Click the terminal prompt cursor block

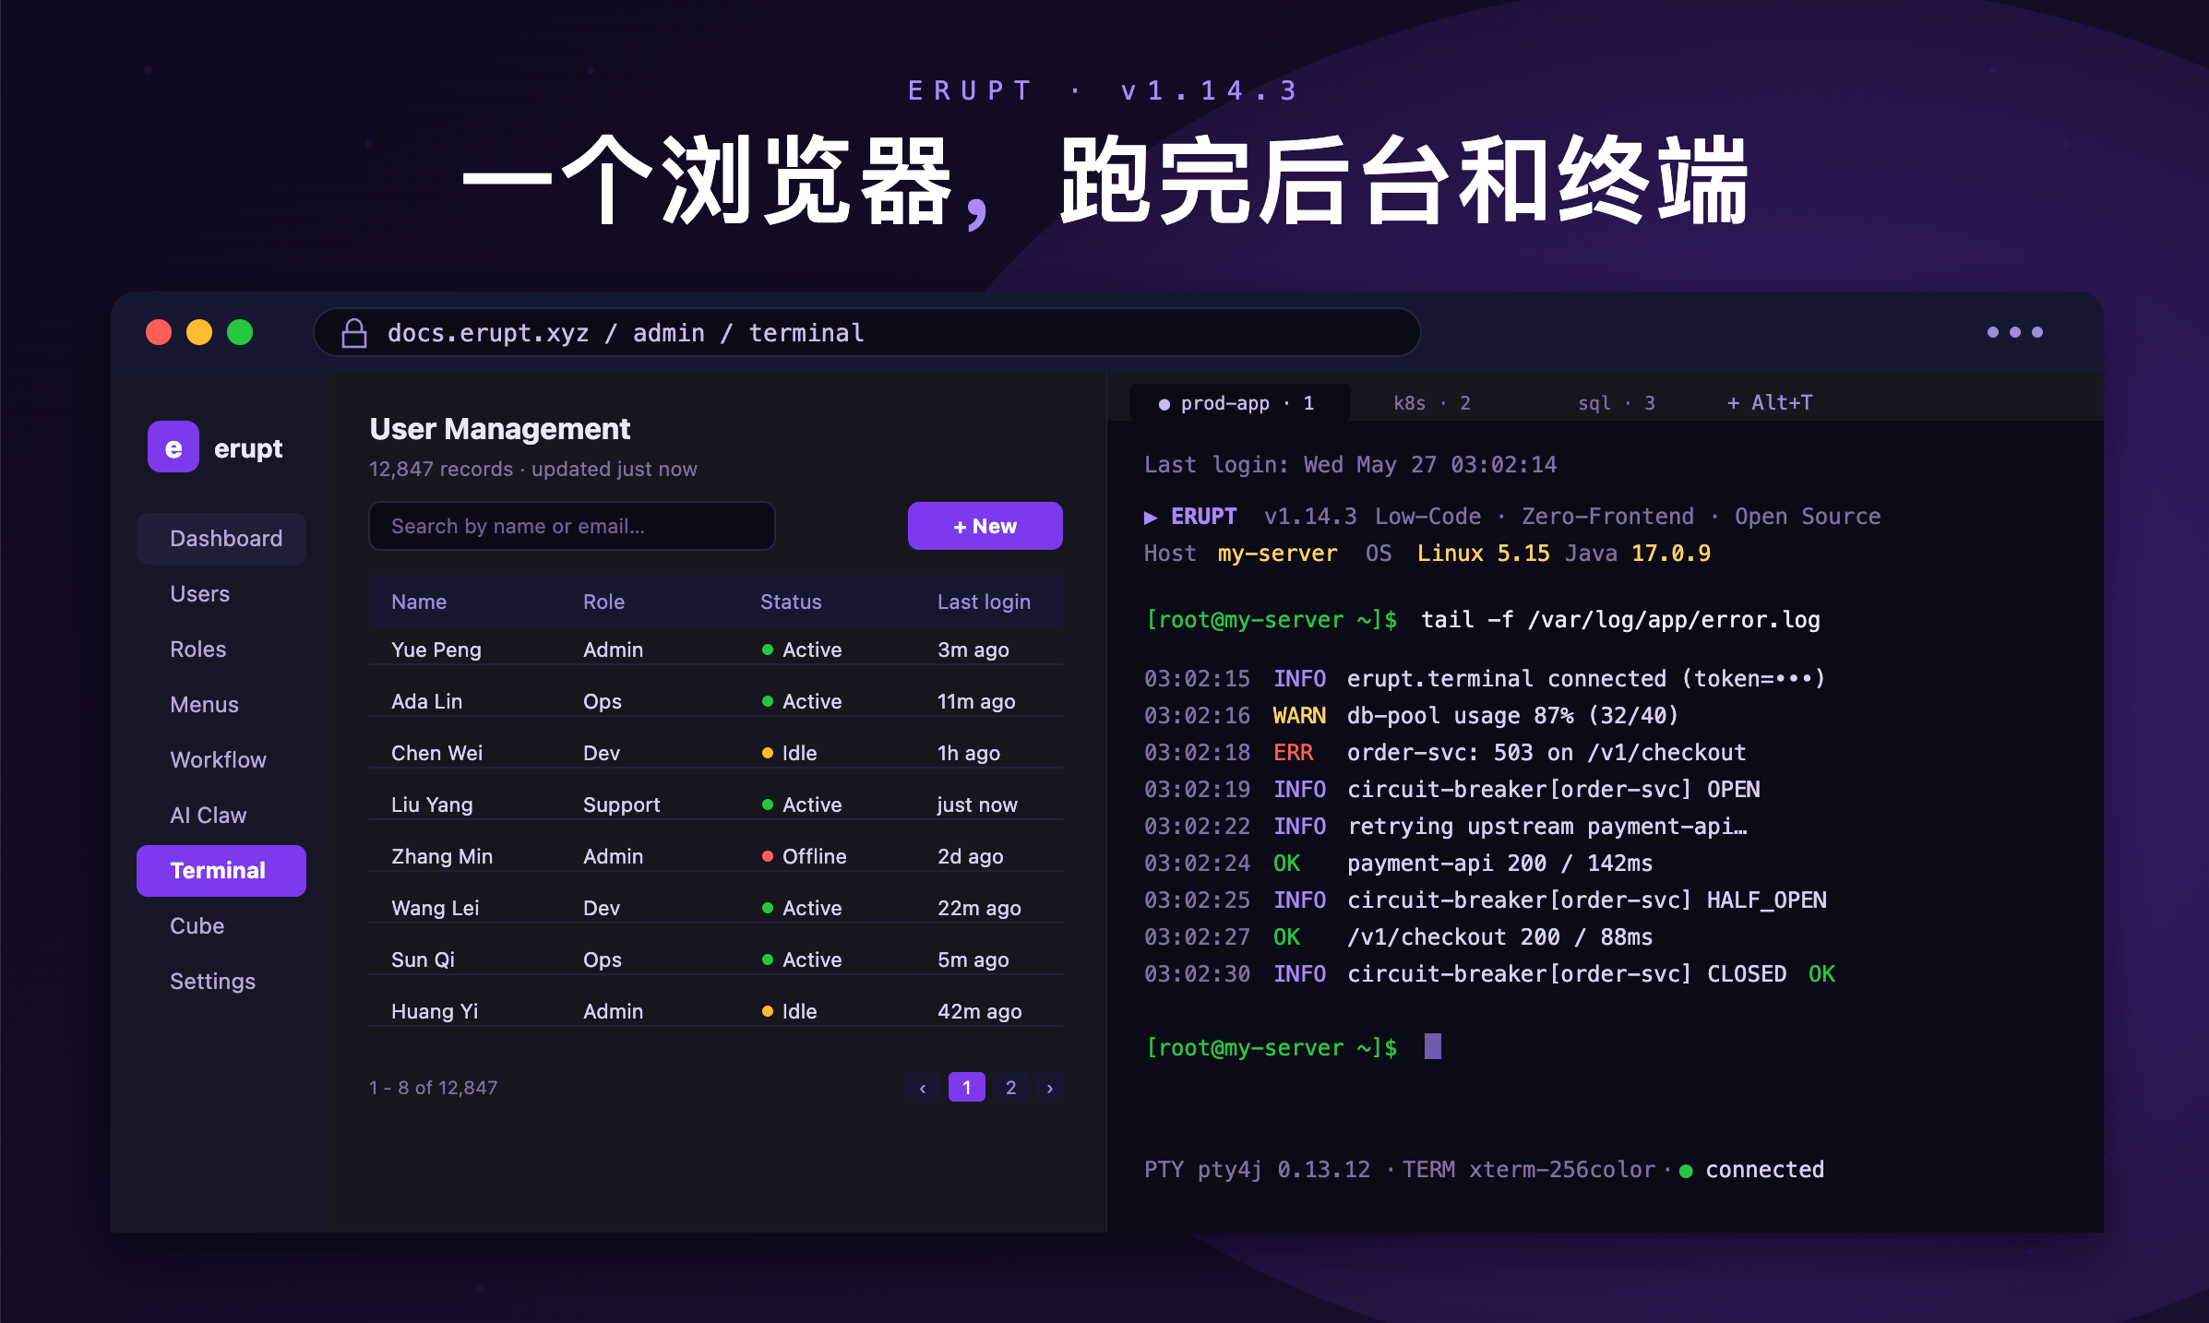point(1432,1046)
